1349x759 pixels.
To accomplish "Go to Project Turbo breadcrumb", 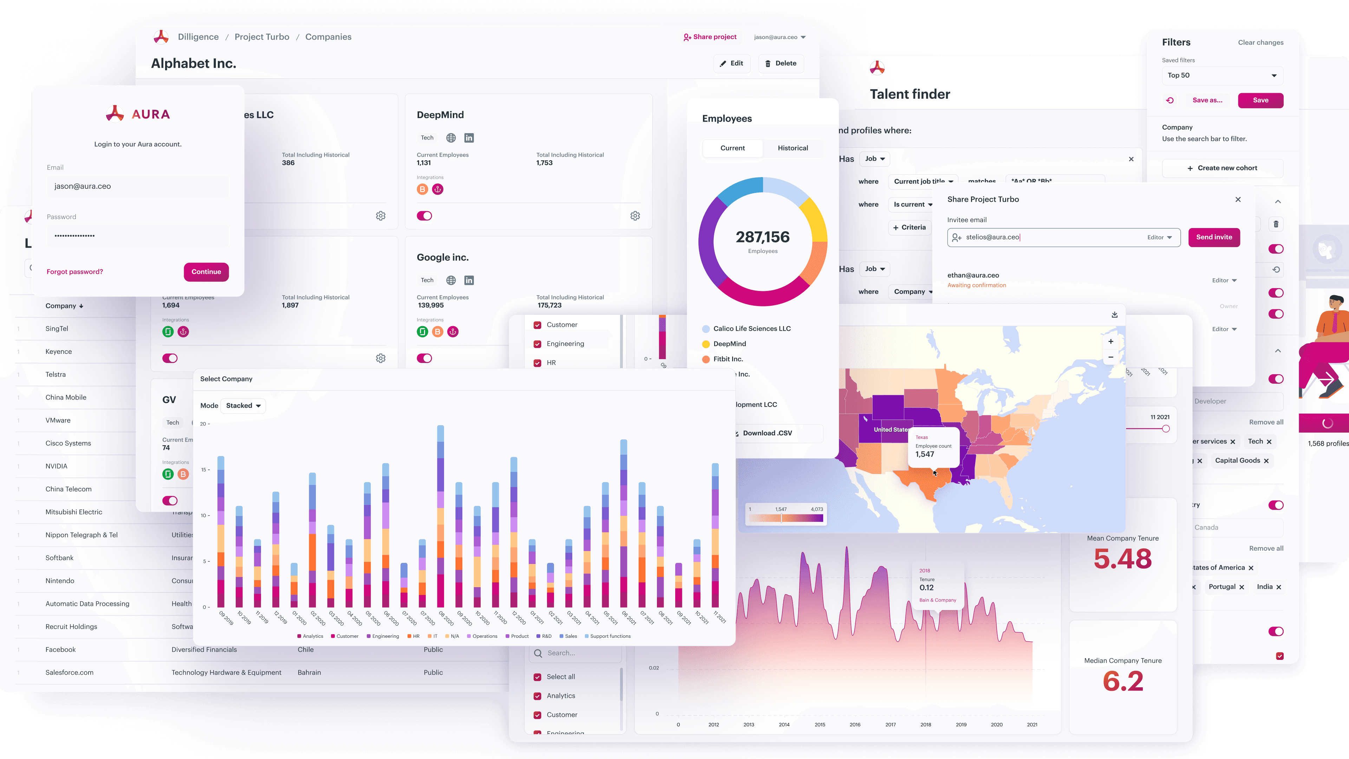I will coord(262,37).
